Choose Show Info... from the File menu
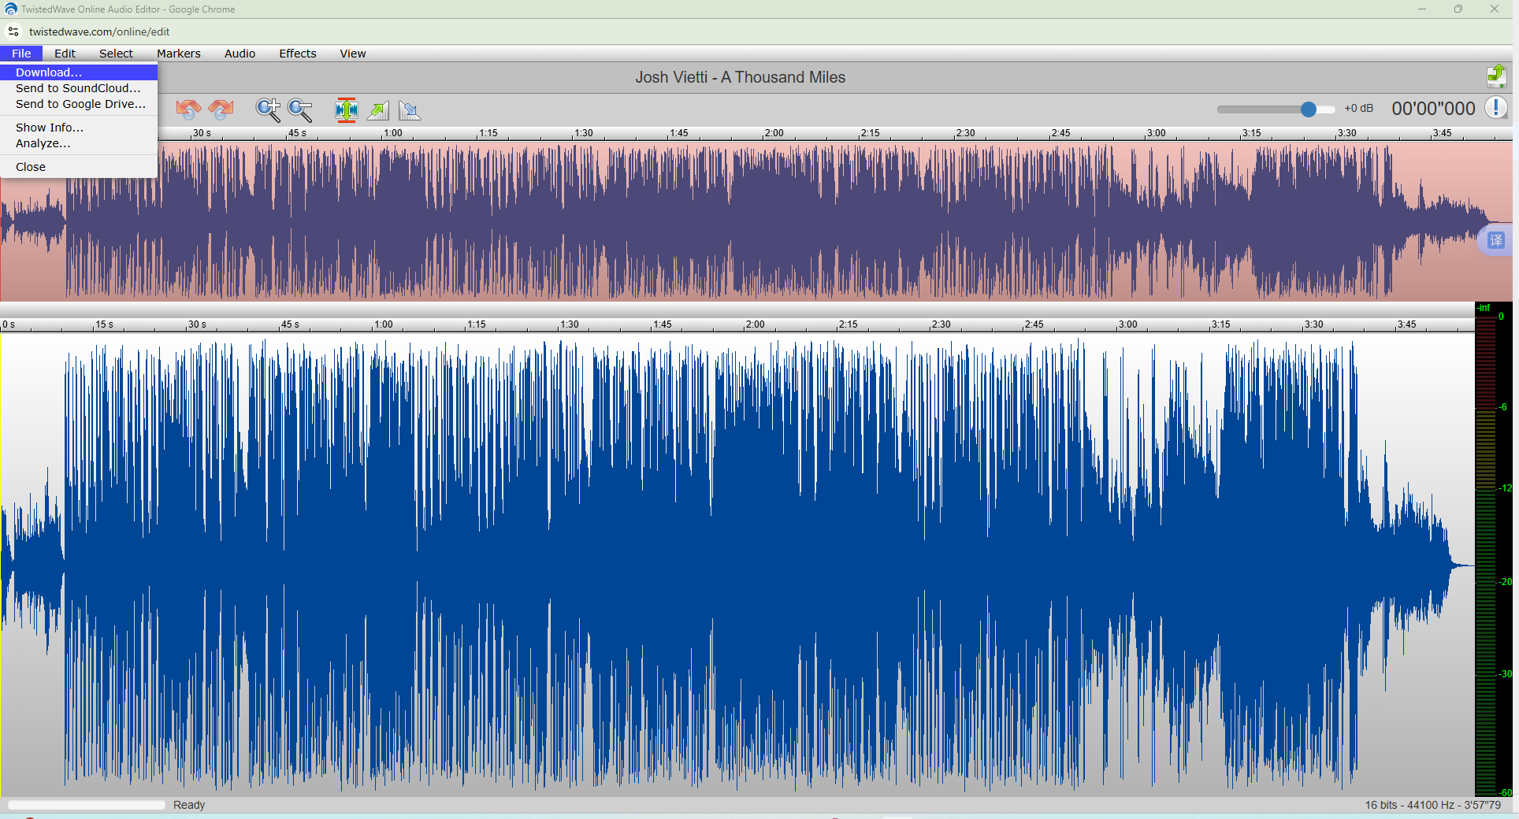 tap(79, 128)
